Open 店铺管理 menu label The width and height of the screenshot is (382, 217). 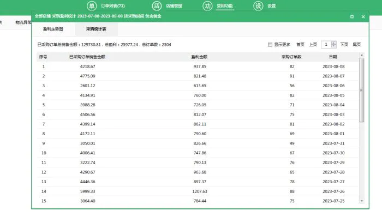(174, 6)
